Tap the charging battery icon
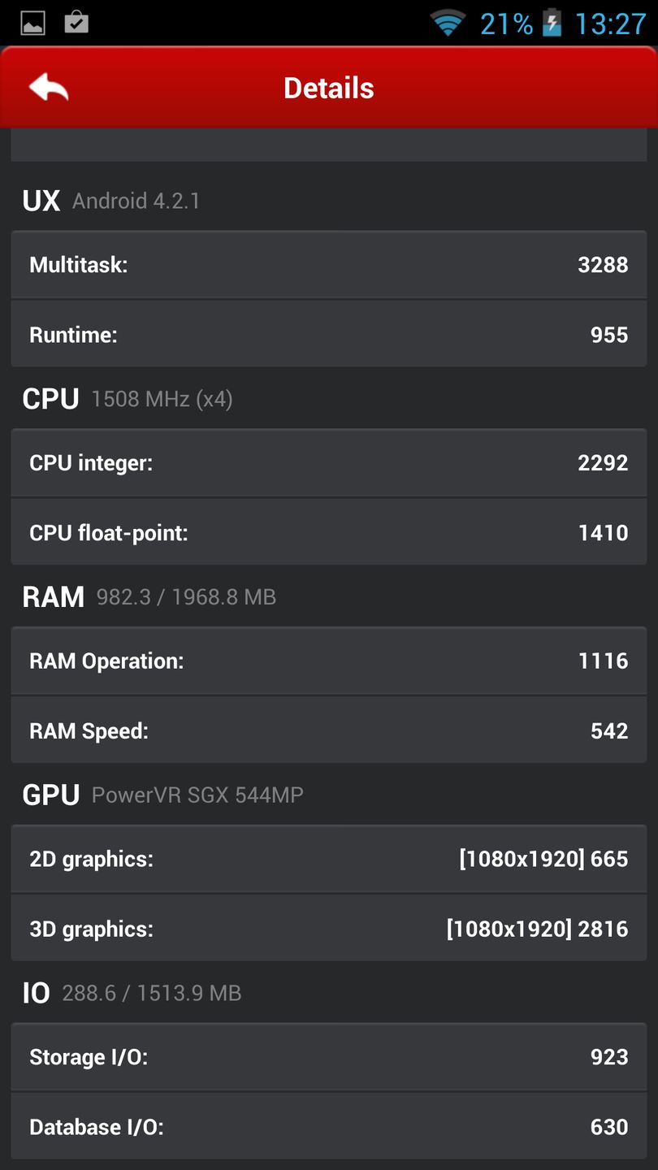Viewport: 658px width, 1170px height. pos(552,23)
